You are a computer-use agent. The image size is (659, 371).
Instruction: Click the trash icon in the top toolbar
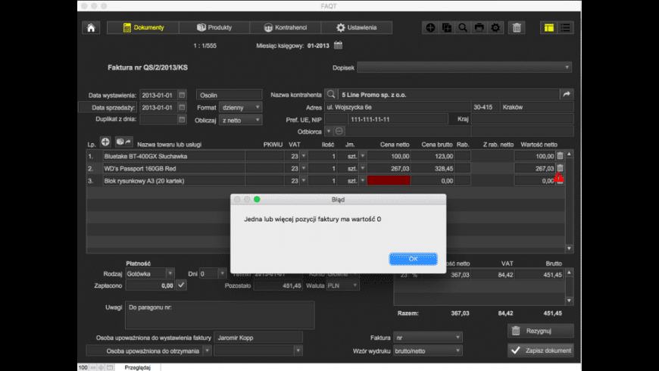pos(517,28)
